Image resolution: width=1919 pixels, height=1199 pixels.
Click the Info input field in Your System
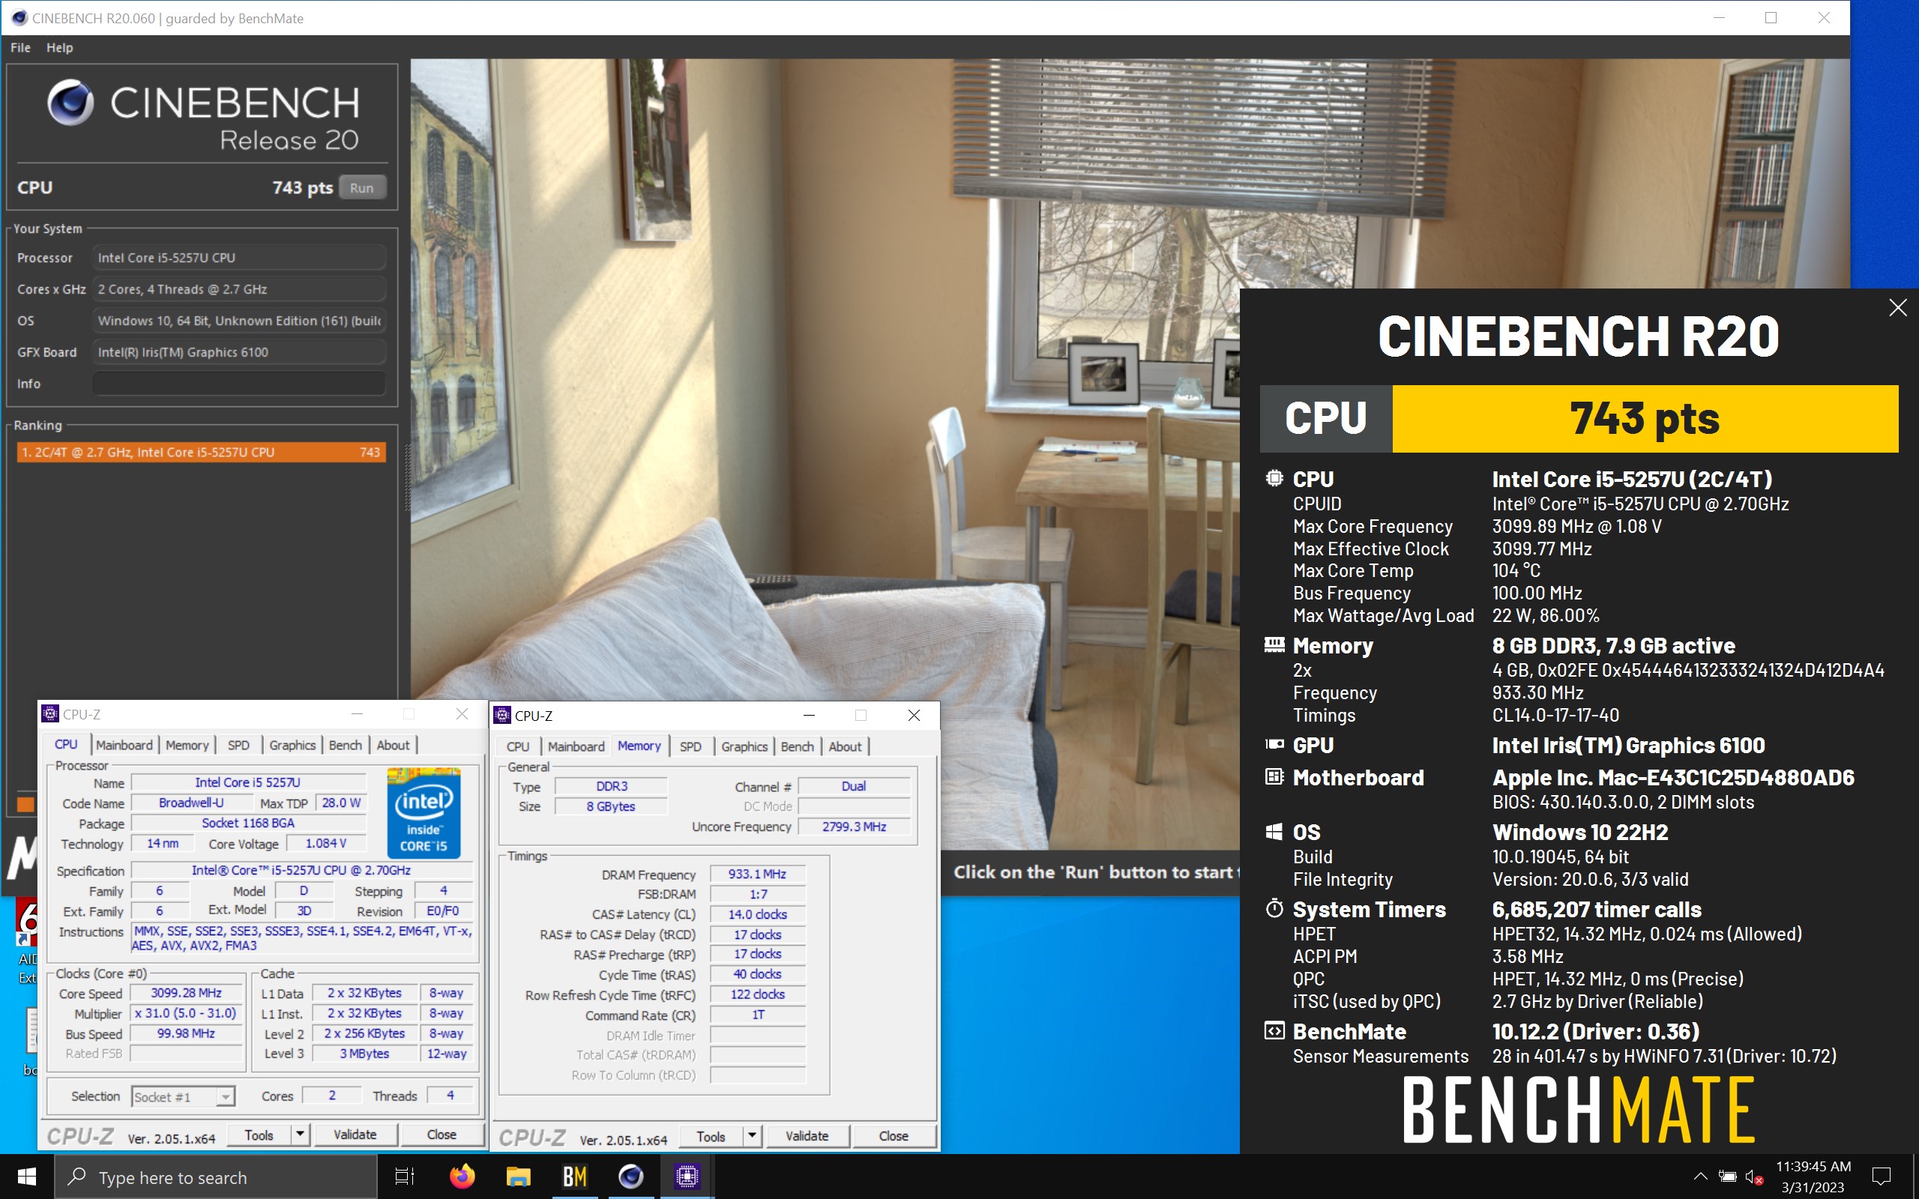pyautogui.click(x=238, y=384)
